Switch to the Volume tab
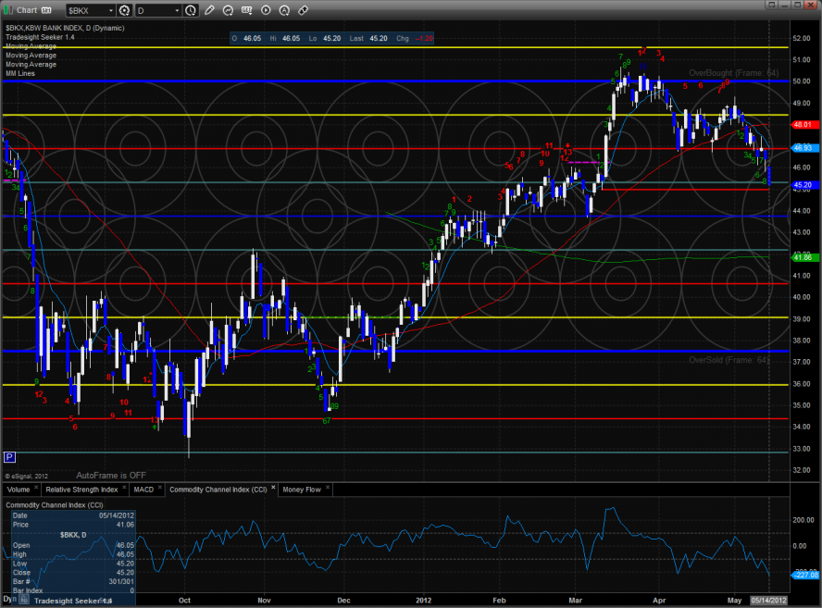Viewport: 822px width, 608px height. coord(19,489)
